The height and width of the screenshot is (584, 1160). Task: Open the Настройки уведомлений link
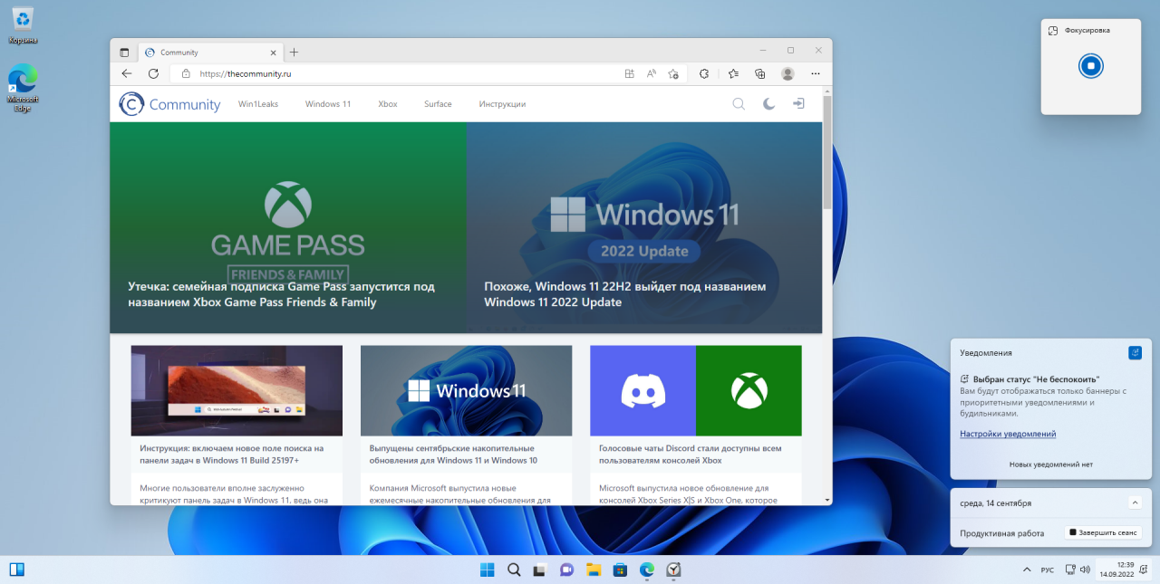[x=1008, y=434]
